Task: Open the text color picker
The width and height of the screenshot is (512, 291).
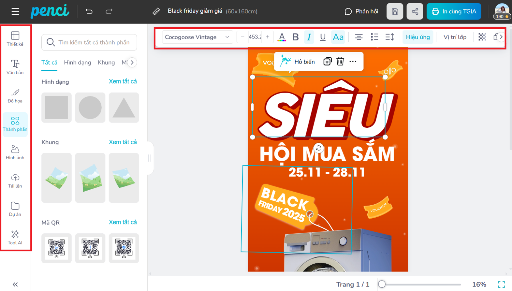Action: [282, 37]
